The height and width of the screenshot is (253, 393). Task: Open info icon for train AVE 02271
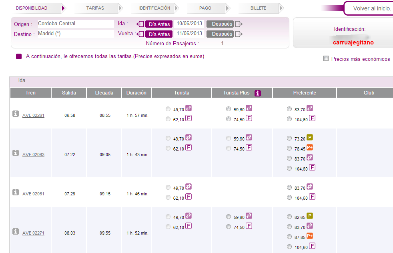pos(16,231)
